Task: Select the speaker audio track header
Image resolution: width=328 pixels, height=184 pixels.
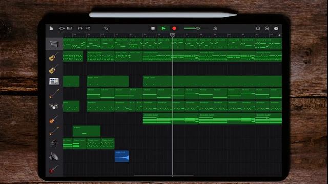Action: pos(54,156)
